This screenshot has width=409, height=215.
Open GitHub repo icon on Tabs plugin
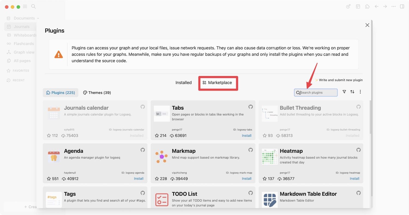click(x=251, y=107)
